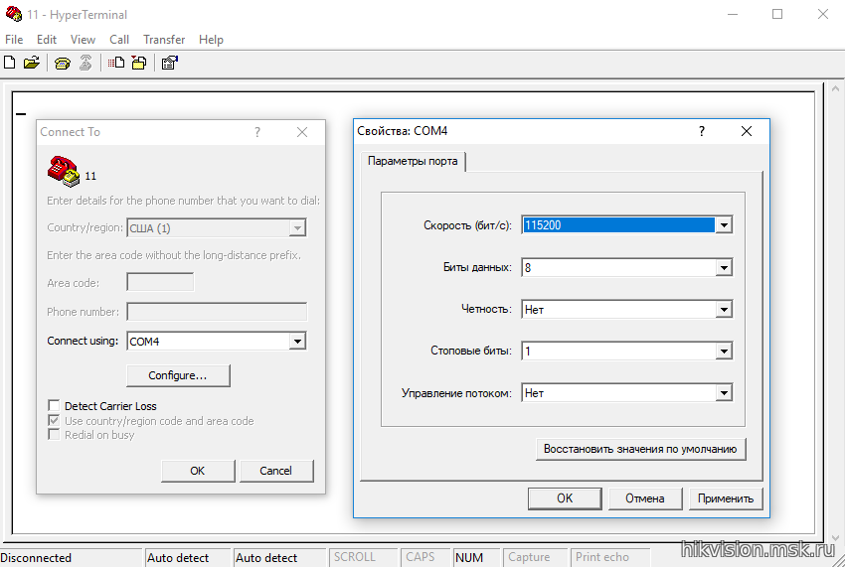Maximize the HyperTerminal window
Viewport: 845px width, 567px height.
[777, 14]
